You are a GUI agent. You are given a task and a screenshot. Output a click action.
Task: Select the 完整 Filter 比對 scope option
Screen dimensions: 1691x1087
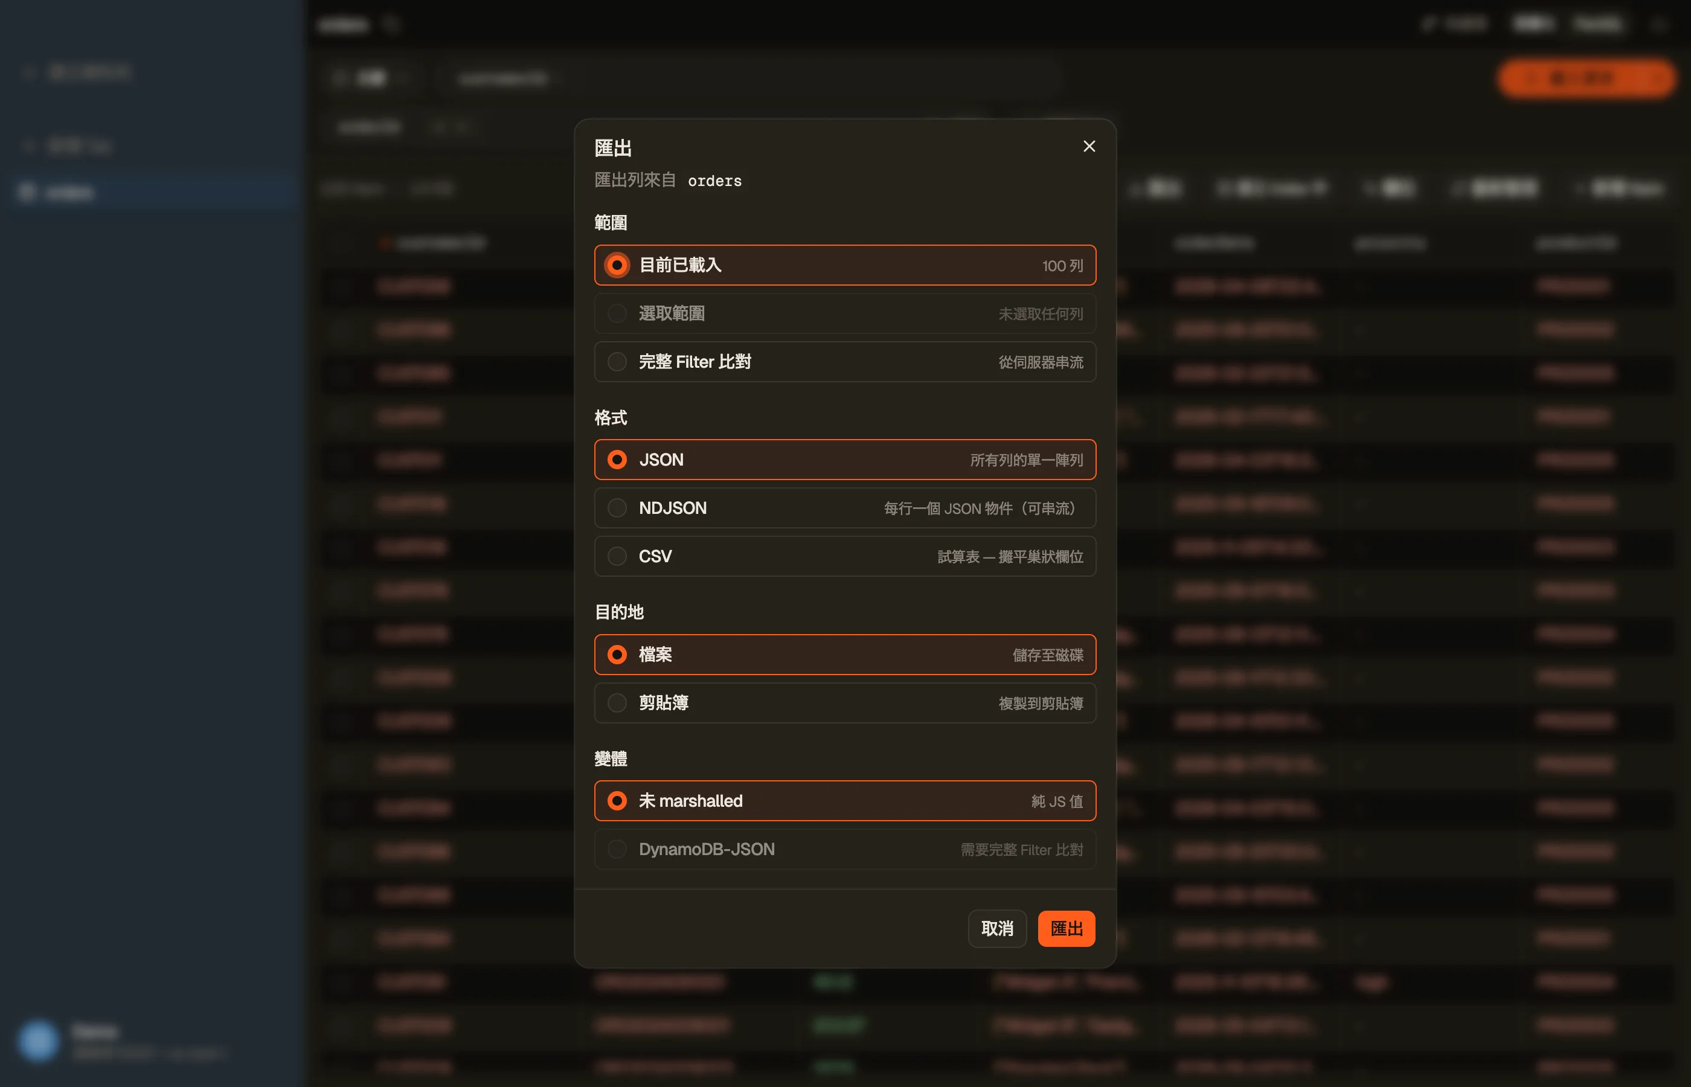coord(845,362)
